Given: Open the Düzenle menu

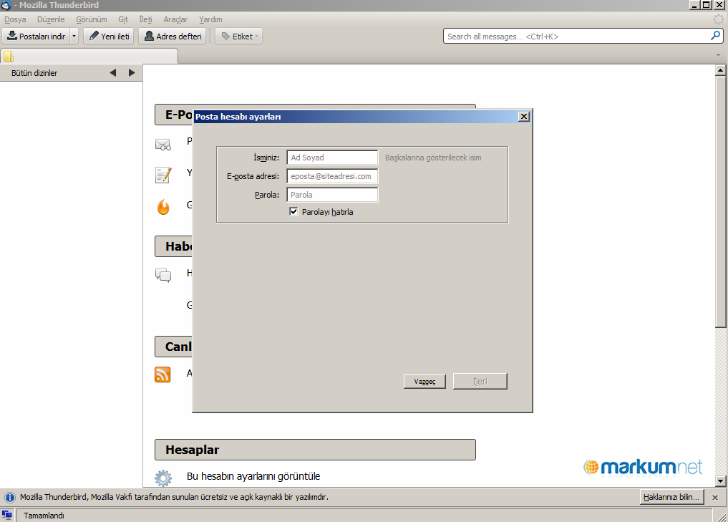Looking at the screenshot, I should [x=51, y=19].
